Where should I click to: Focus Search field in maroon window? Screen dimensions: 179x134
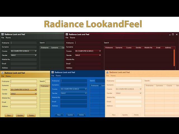pyautogui.click(x=142, y=43)
